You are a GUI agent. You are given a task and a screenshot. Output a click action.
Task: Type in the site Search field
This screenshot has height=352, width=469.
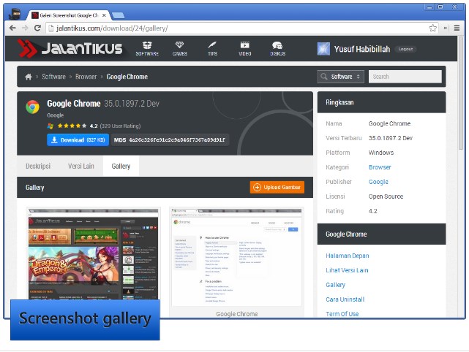coord(405,77)
